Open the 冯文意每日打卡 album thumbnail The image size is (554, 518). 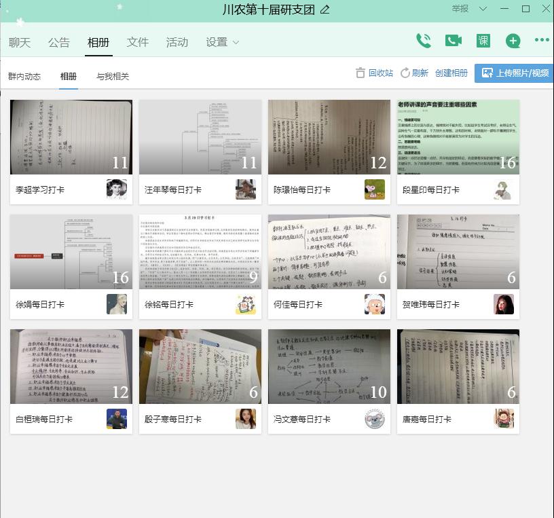pos(329,367)
